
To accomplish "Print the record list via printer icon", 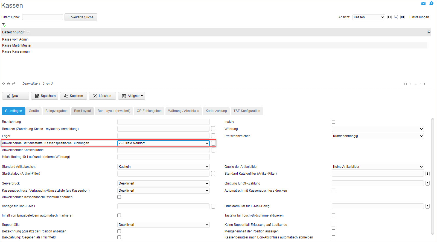I will (x=8, y=84).
